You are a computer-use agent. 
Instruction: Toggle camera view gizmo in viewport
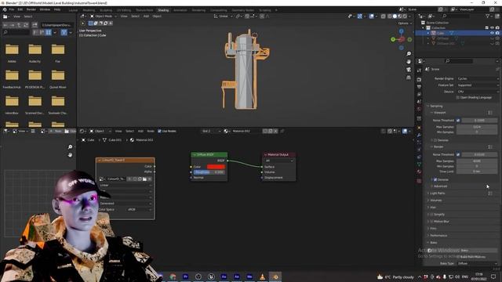[x=409, y=70]
